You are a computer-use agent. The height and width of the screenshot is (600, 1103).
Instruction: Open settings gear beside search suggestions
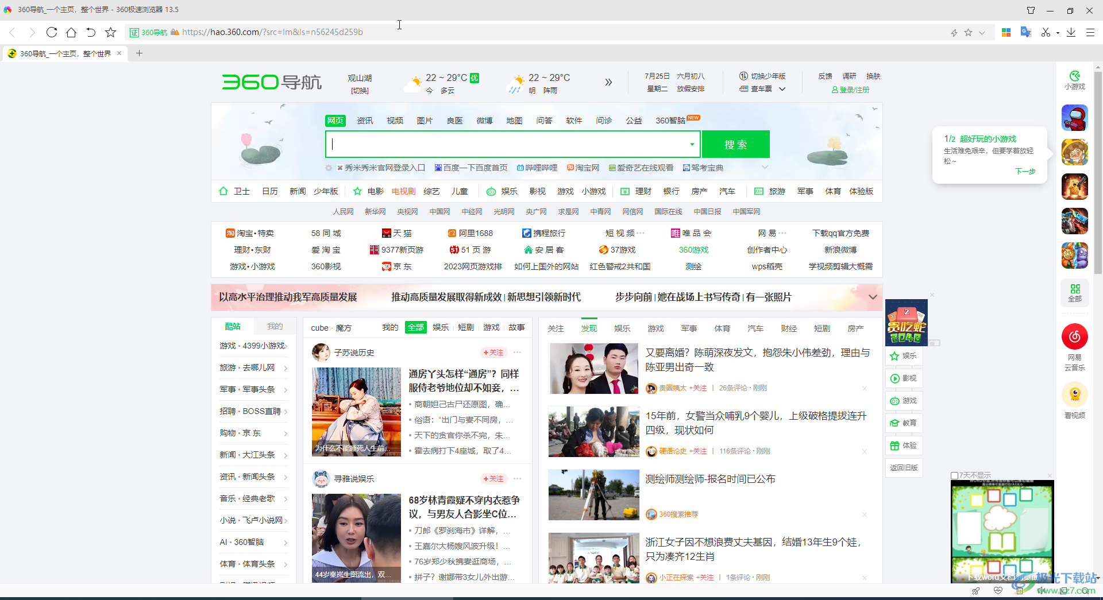tap(329, 168)
